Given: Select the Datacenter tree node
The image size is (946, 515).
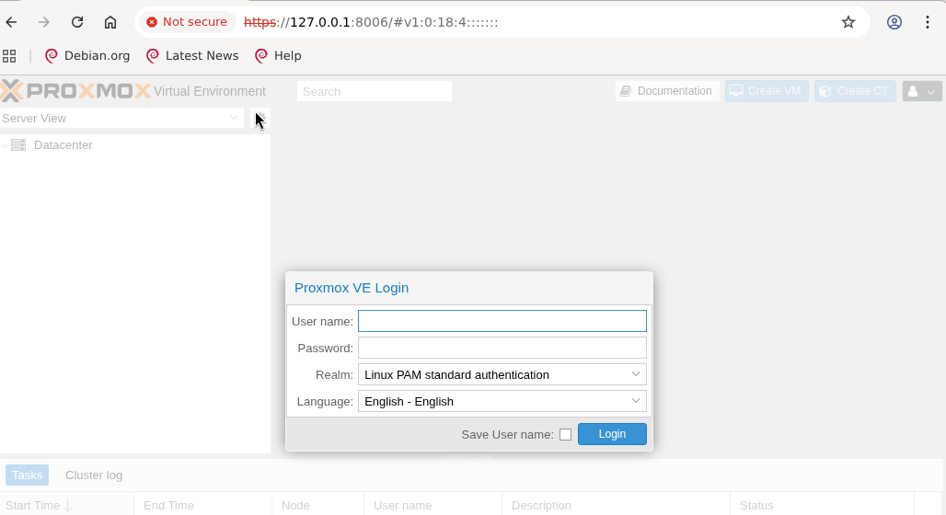Looking at the screenshot, I should (x=63, y=145).
